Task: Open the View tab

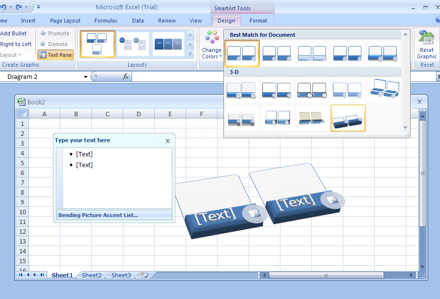Action: 195,21
